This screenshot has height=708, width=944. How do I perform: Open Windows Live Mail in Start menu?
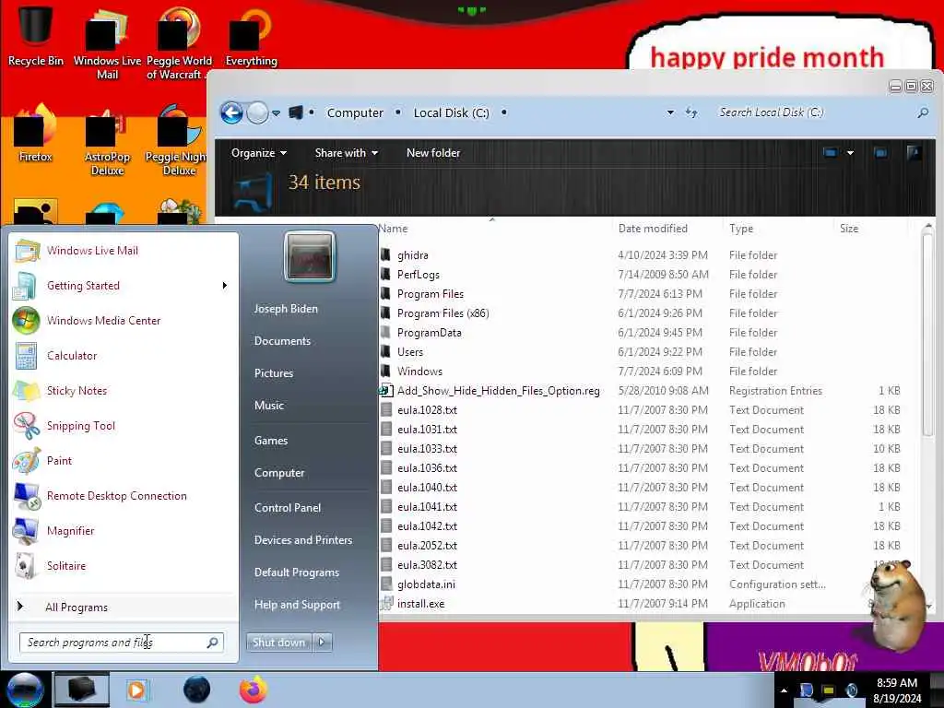pyautogui.click(x=124, y=251)
